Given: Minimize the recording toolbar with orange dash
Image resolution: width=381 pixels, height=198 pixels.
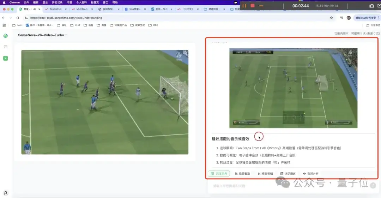Looking at the screenshot, I should 261,6.
